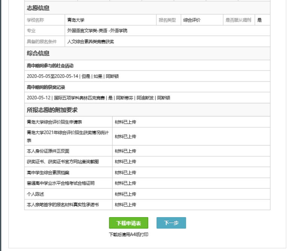Screen dimensions: 288x251
Task: Click the 志愿信息 section header
Action: point(38,8)
